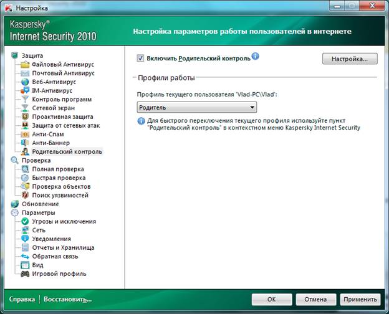Image resolution: width=389 pixels, height=314 pixels.
Task: Click the Обновление globe icon
Action: pyautogui.click(x=14, y=204)
